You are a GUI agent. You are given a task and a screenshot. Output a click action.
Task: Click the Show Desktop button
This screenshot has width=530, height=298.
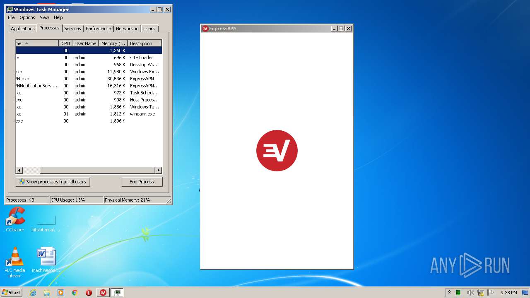tap(526, 293)
